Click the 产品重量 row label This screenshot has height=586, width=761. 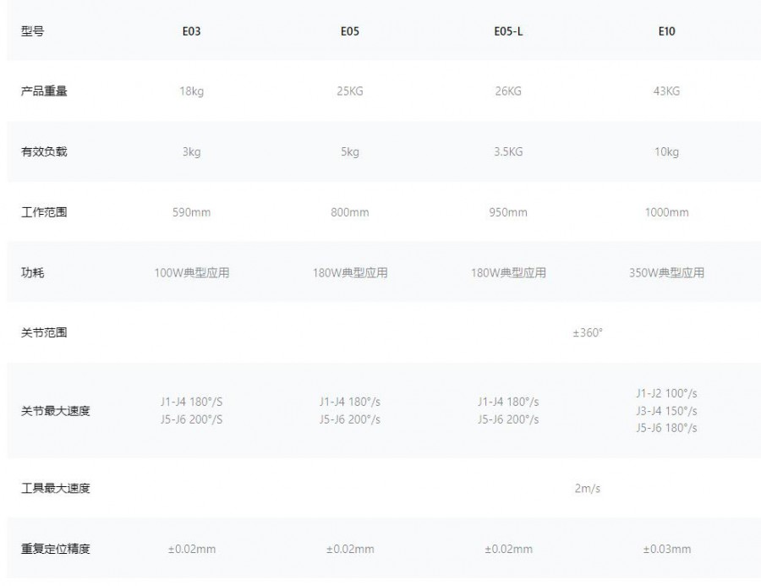click(x=44, y=91)
